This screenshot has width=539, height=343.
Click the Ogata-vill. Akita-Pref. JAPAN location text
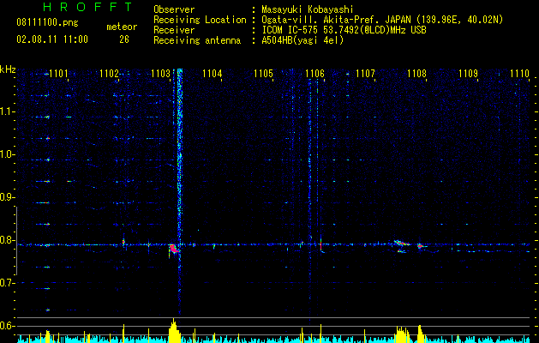click(x=382, y=20)
